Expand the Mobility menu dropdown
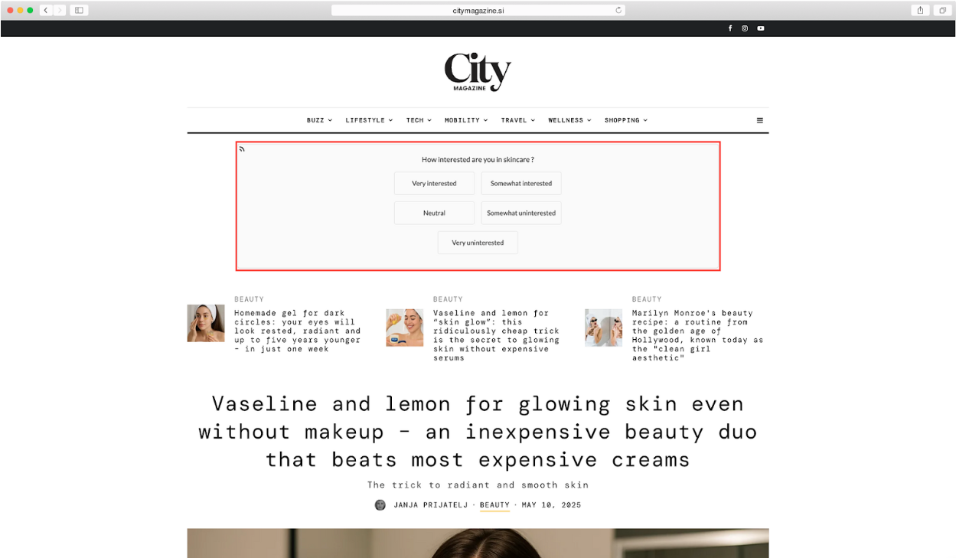 (466, 120)
